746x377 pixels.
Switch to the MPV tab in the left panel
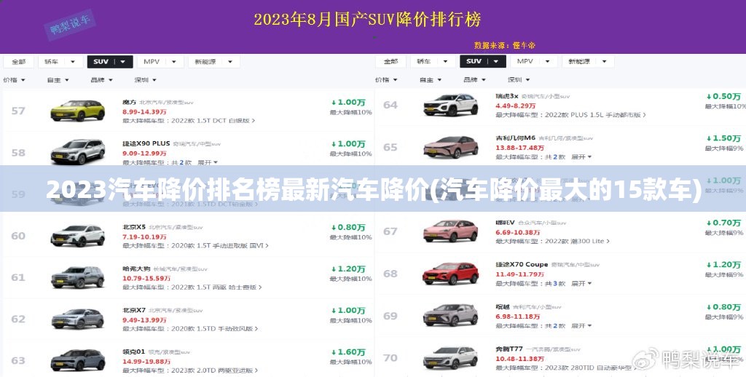coord(160,62)
